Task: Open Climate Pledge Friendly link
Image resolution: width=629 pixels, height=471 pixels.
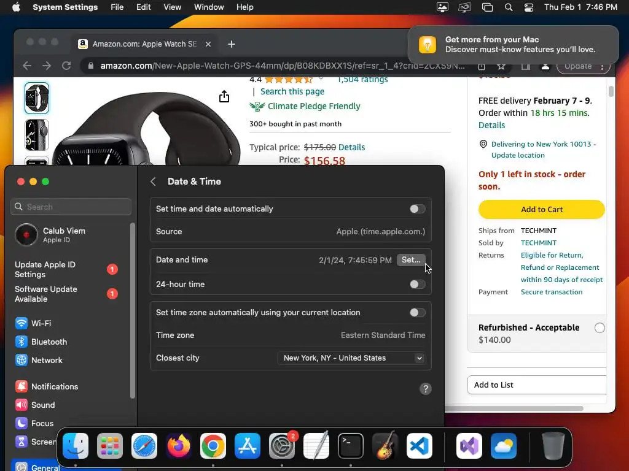Action: coord(314,106)
